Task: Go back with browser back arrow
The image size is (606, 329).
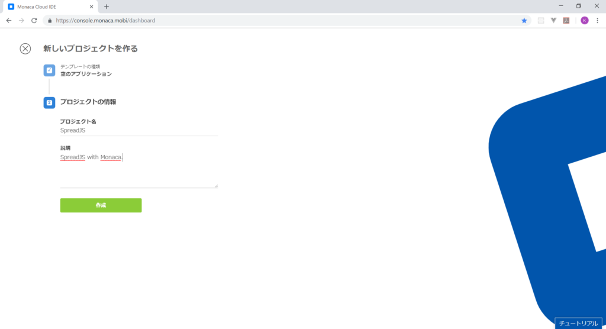Action: point(9,21)
